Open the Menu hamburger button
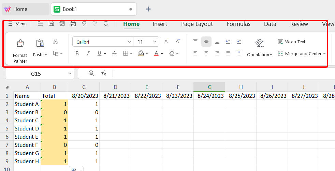335x171 pixels. tap(17, 24)
